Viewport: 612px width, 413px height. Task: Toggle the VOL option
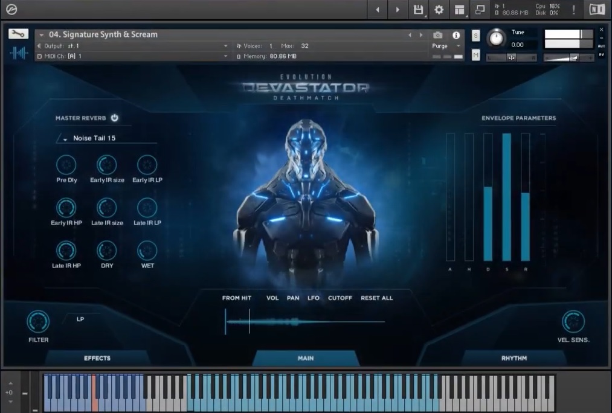[272, 298]
